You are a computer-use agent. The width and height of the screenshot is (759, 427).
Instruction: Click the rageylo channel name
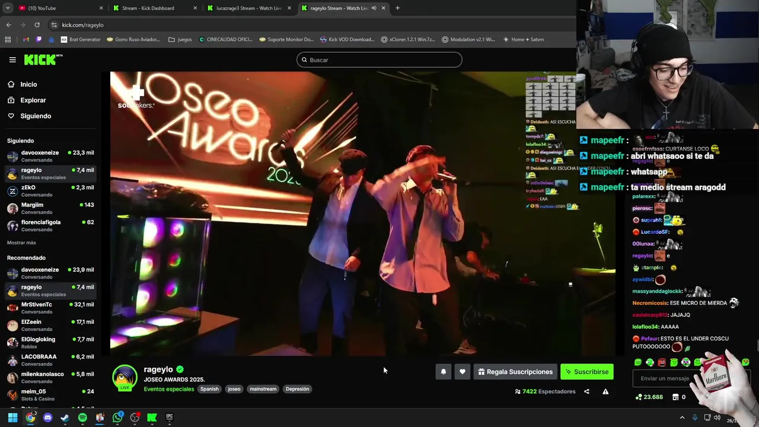(158, 369)
